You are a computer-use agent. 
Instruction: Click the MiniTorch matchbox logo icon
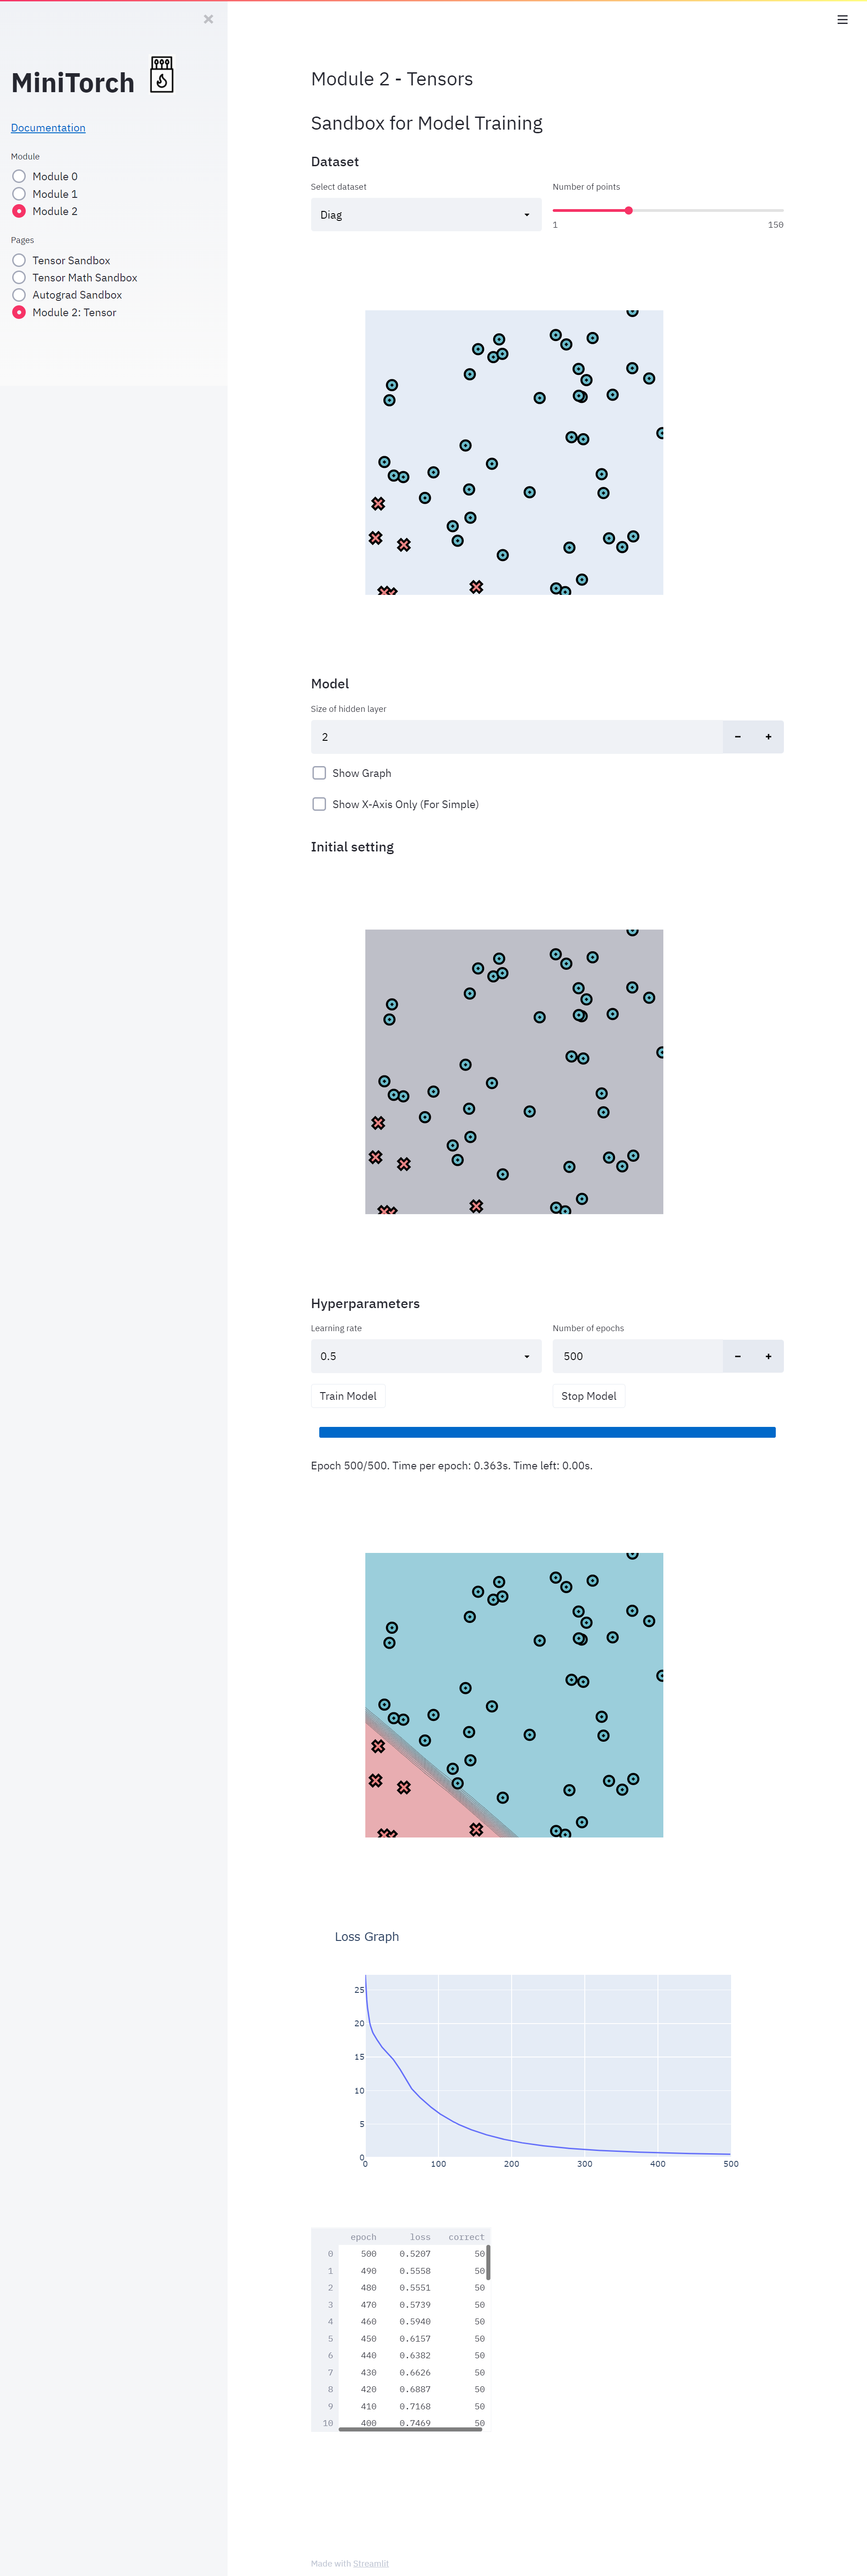point(162,74)
